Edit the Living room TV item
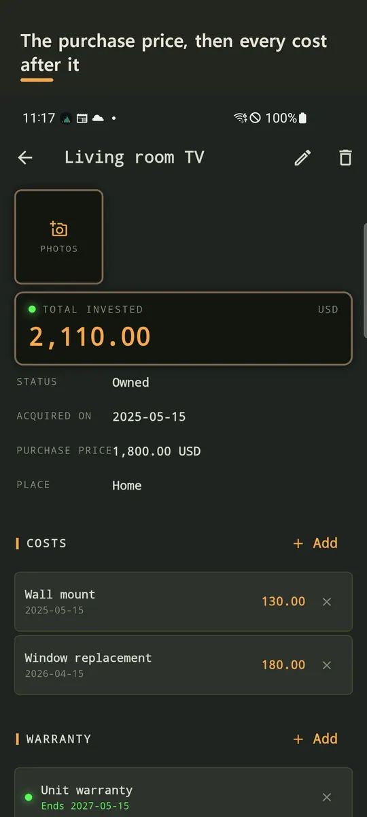The width and height of the screenshot is (367, 817). 303,158
